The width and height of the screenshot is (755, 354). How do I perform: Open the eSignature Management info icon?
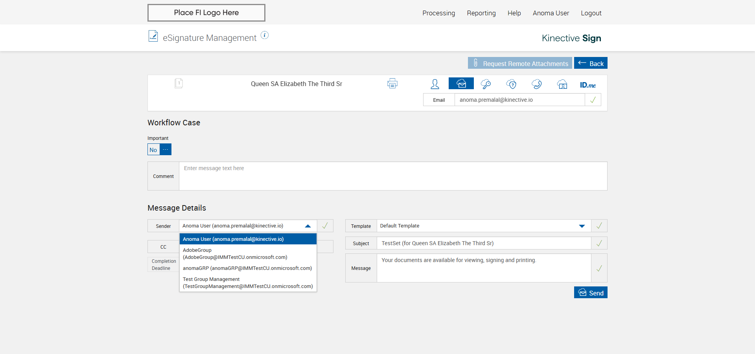tap(265, 35)
